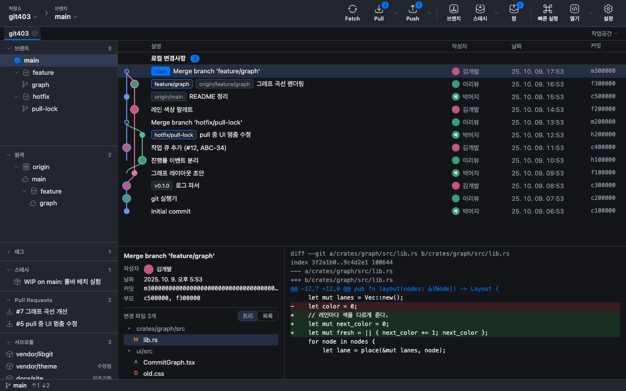
Task: Select the old.css deleted file
Action: [x=201, y=373]
